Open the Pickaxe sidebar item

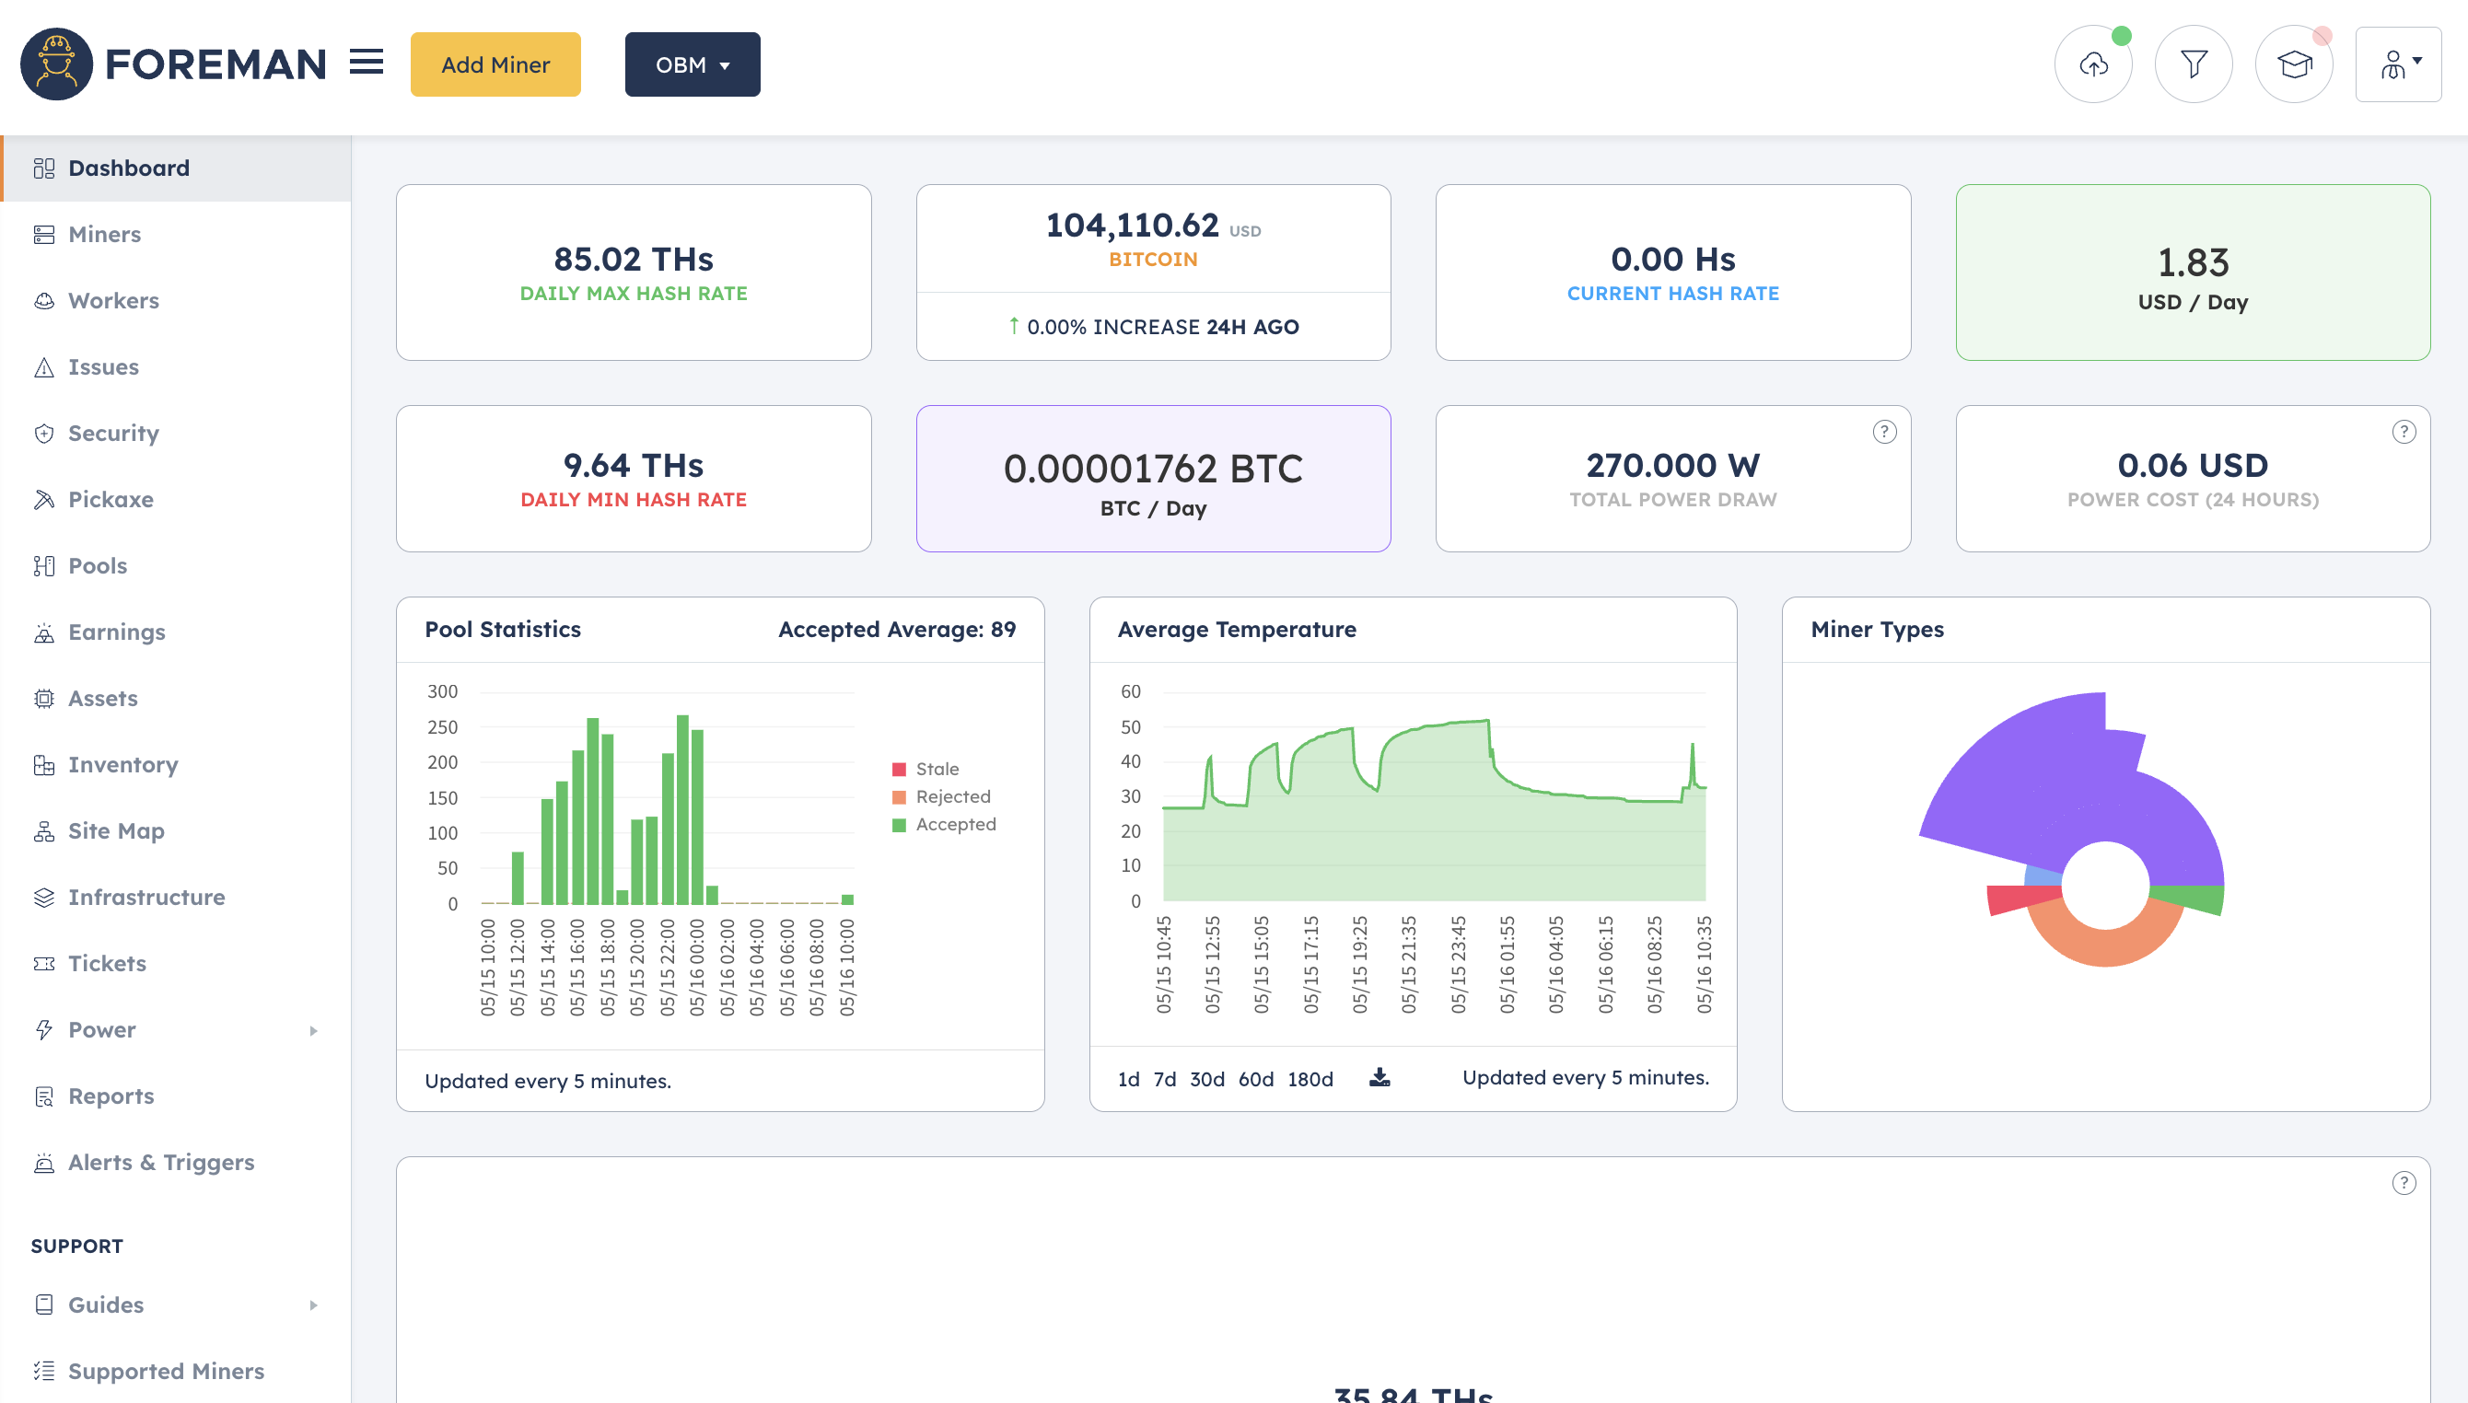tap(111, 499)
